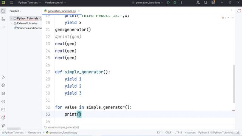Open the Terminal tool window
The image size is (242, 136).
point(3,110)
